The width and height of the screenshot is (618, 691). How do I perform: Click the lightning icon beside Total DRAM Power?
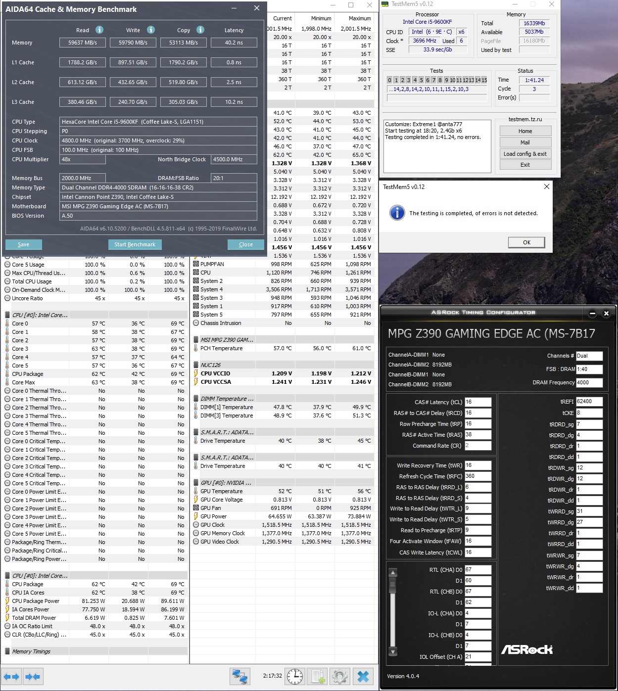click(x=7, y=618)
